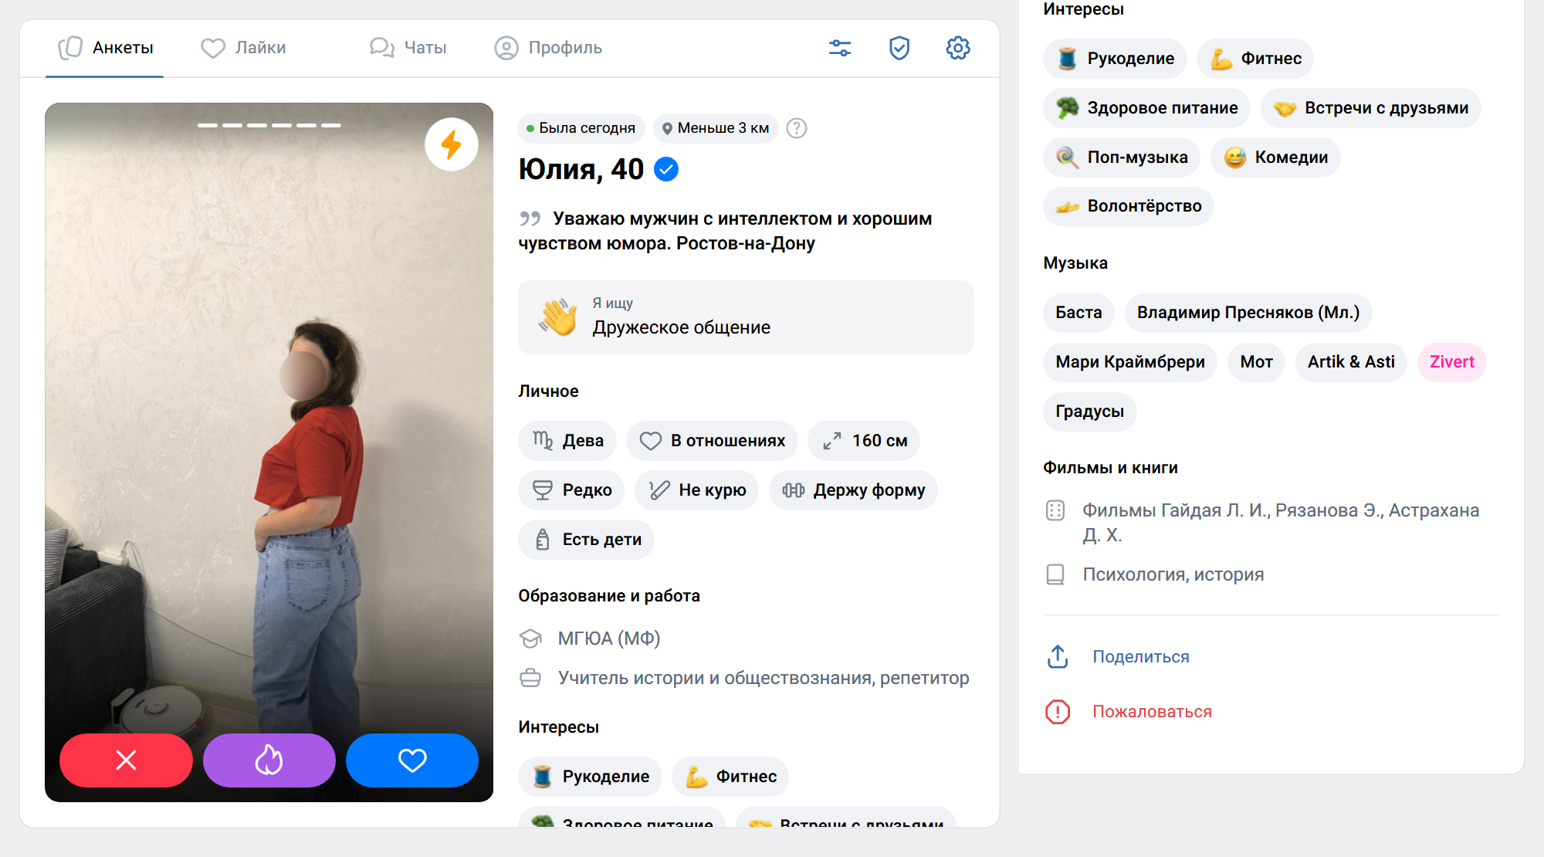This screenshot has width=1544, height=857.
Task: Click Фитнес chip in right panel
Action: [1255, 59]
